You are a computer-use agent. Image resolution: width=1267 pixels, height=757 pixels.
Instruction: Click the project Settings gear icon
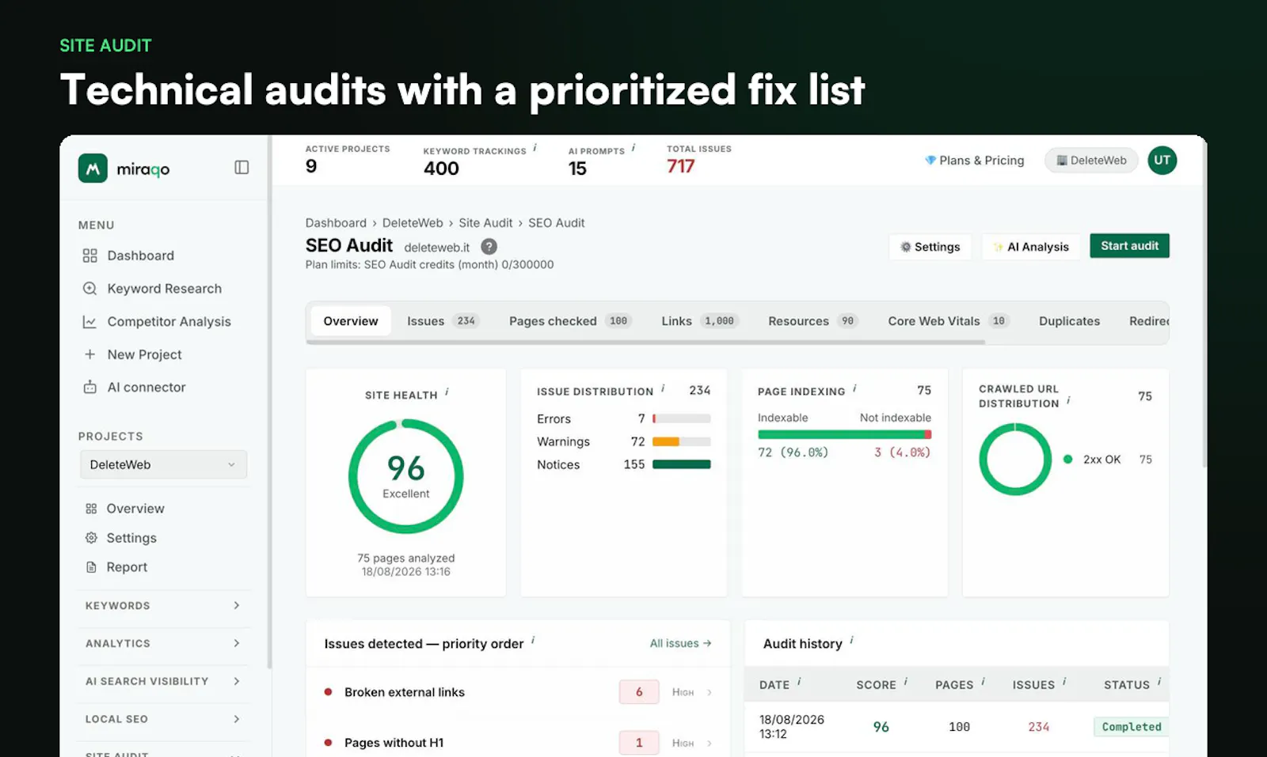(91, 538)
